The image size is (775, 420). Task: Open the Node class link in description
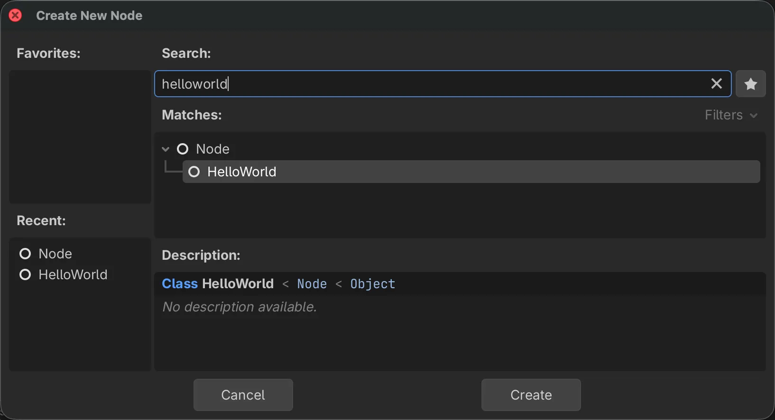312,284
